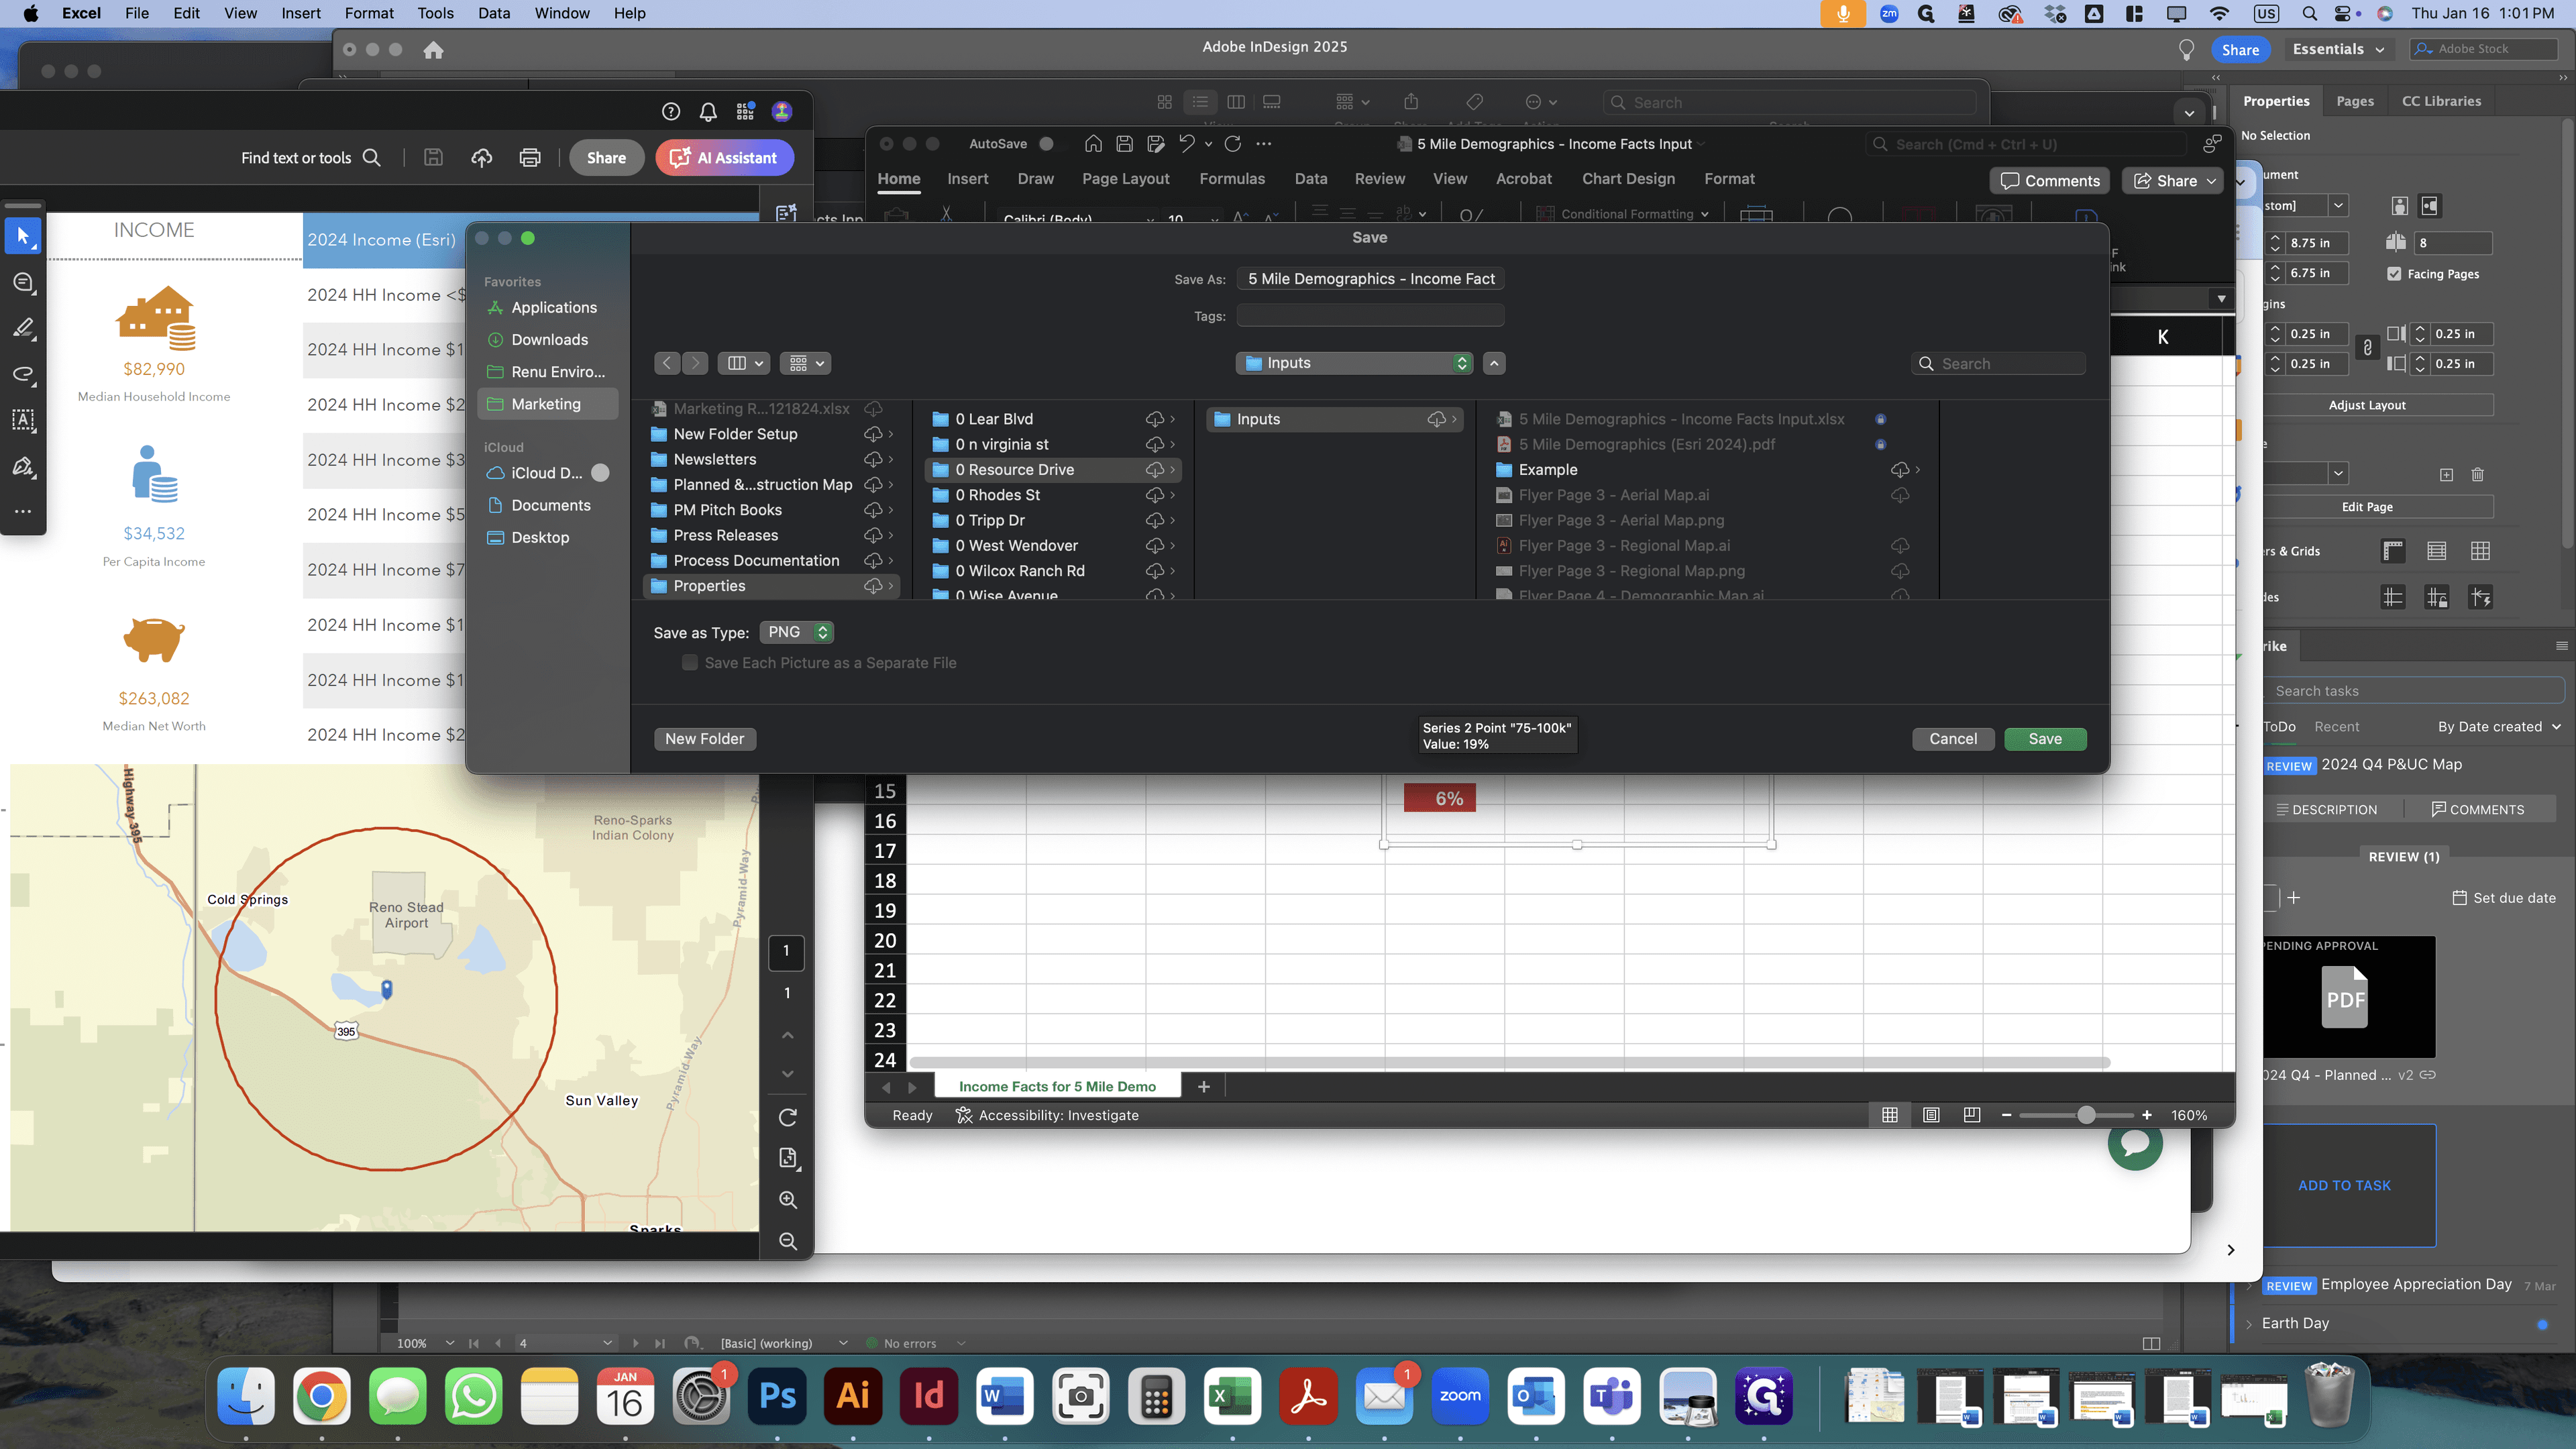
Task: Click the New Folder button
Action: click(x=704, y=739)
